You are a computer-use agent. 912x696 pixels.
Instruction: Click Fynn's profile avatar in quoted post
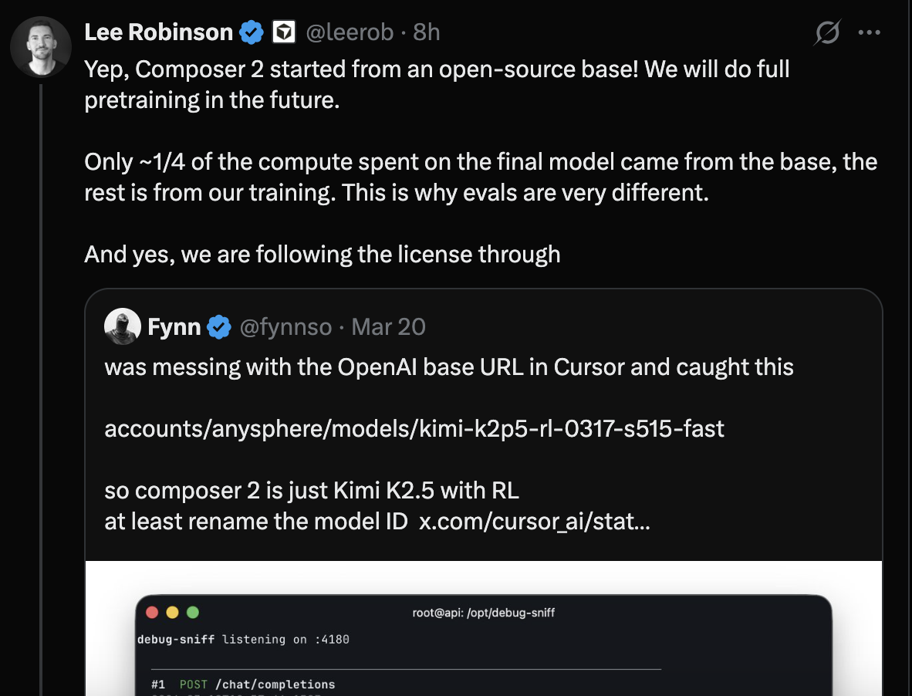coord(123,326)
